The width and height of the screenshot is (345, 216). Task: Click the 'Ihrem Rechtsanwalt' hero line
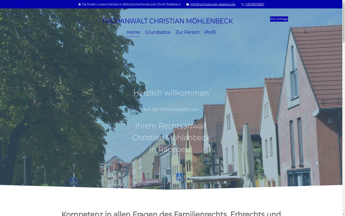click(171, 126)
